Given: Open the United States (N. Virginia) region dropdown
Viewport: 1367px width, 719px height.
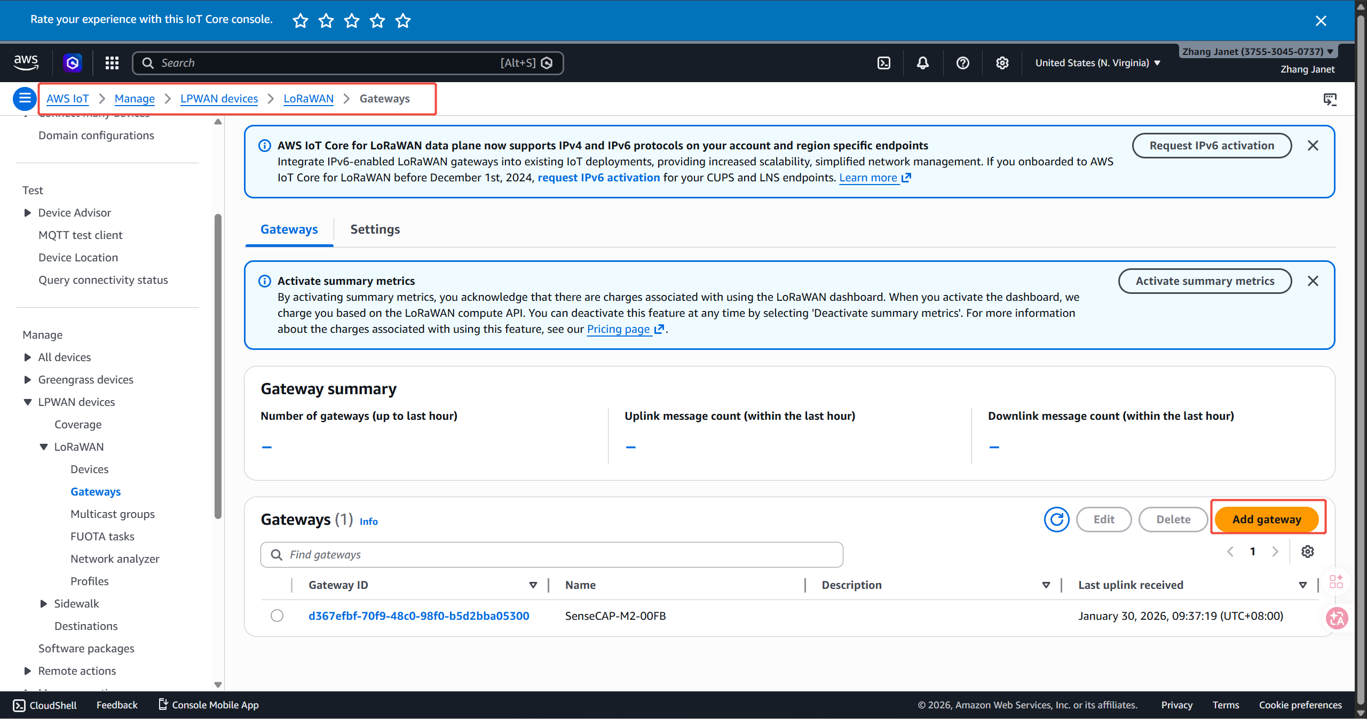Looking at the screenshot, I should (1097, 63).
